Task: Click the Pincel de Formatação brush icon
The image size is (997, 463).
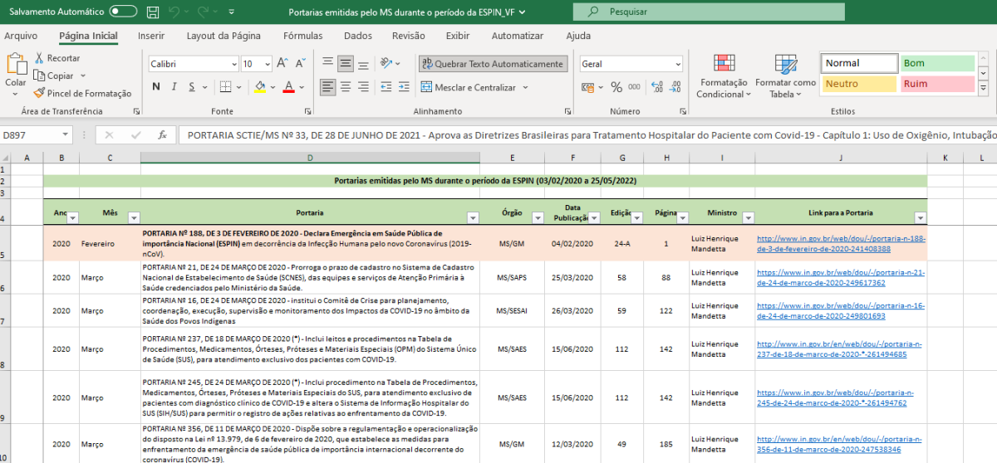Action: pyautogui.click(x=40, y=94)
